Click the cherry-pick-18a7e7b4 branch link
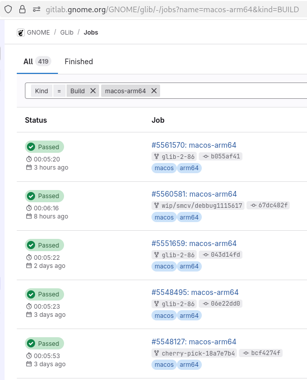Image resolution: width=307 pixels, height=380 pixels. (x=198, y=353)
